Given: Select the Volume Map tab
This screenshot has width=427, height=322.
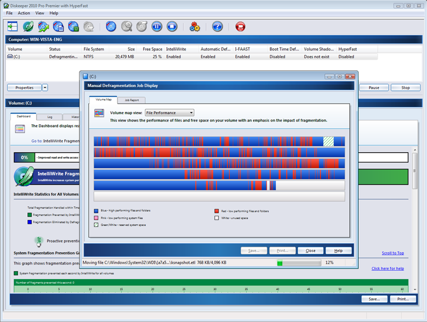Looking at the screenshot, I should (x=103, y=100).
